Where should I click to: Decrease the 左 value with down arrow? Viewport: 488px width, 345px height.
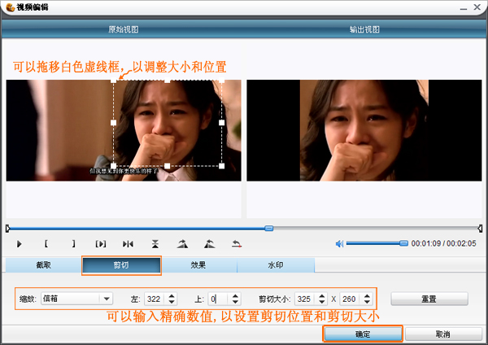(x=172, y=302)
